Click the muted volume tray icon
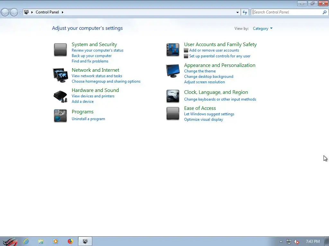329x246 pixels. [297, 242]
